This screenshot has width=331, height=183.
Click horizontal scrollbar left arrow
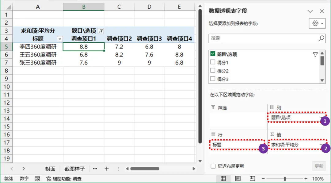[x=127, y=169]
